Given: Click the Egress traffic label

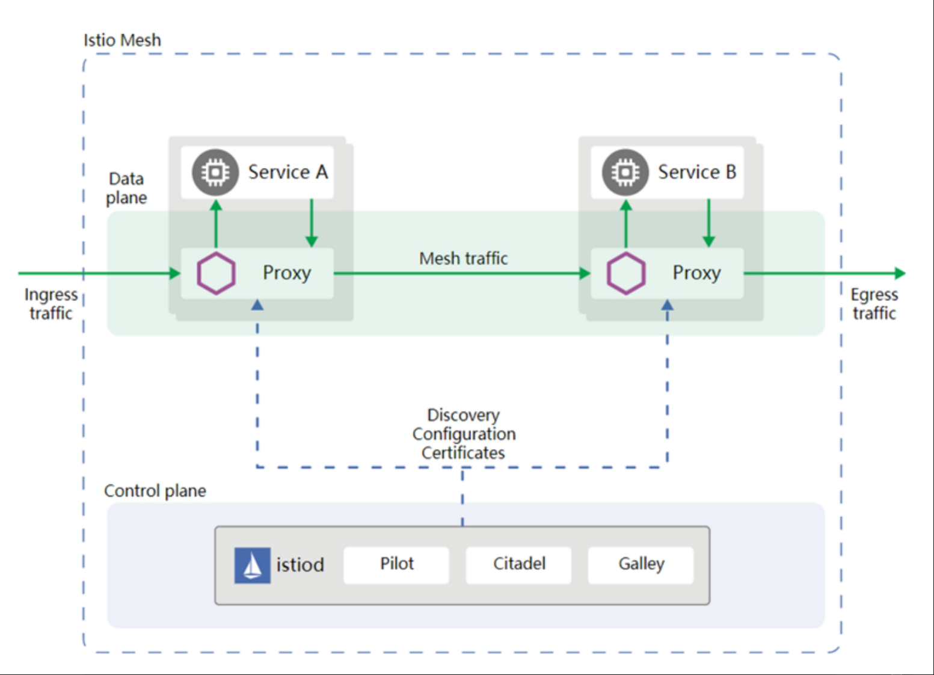Looking at the screenshot, I should coord(874,304).
